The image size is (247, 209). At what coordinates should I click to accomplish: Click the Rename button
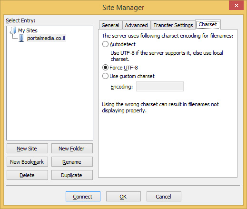tap(72, 162)
